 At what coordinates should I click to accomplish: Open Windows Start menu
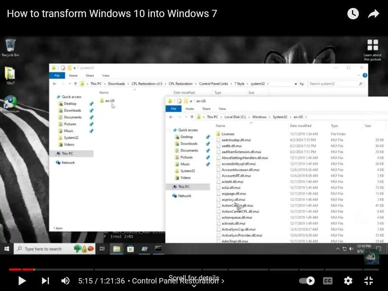(7, 249)
